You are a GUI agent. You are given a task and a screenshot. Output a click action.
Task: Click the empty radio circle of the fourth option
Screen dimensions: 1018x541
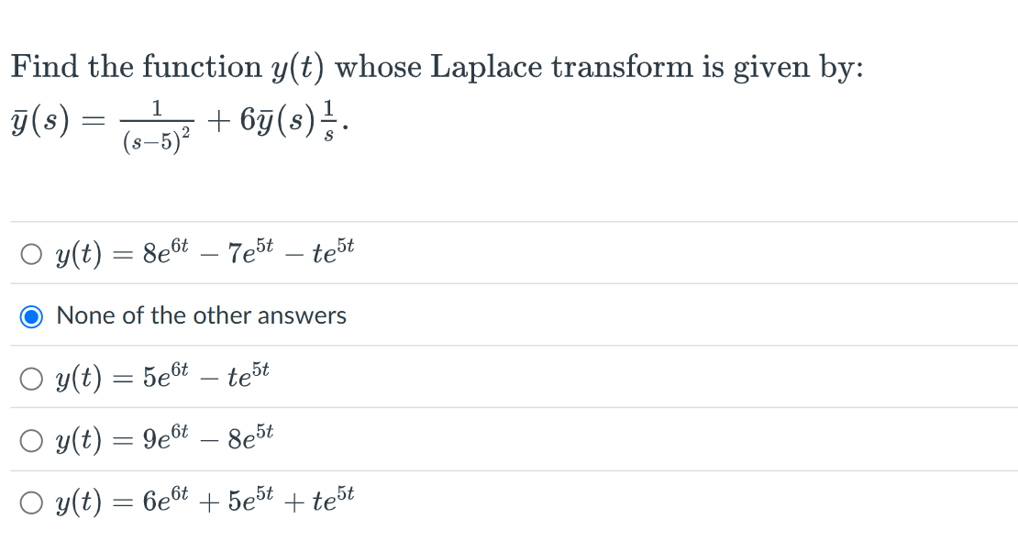[30, 440]
